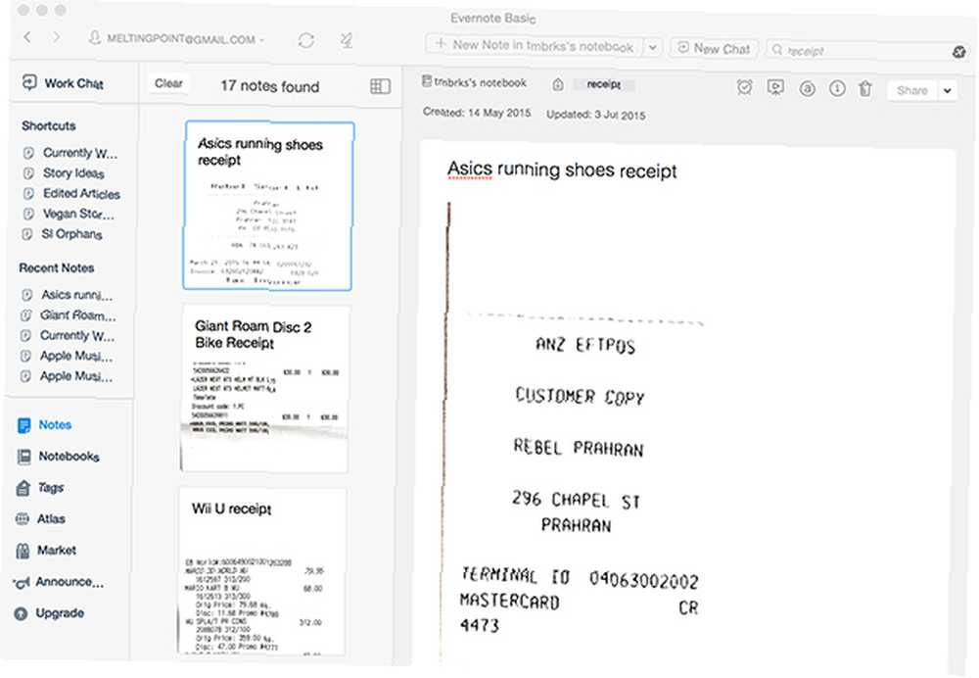Clear the search field with the X
Screen dimensions: 979x678
click(x=959, y=52)
